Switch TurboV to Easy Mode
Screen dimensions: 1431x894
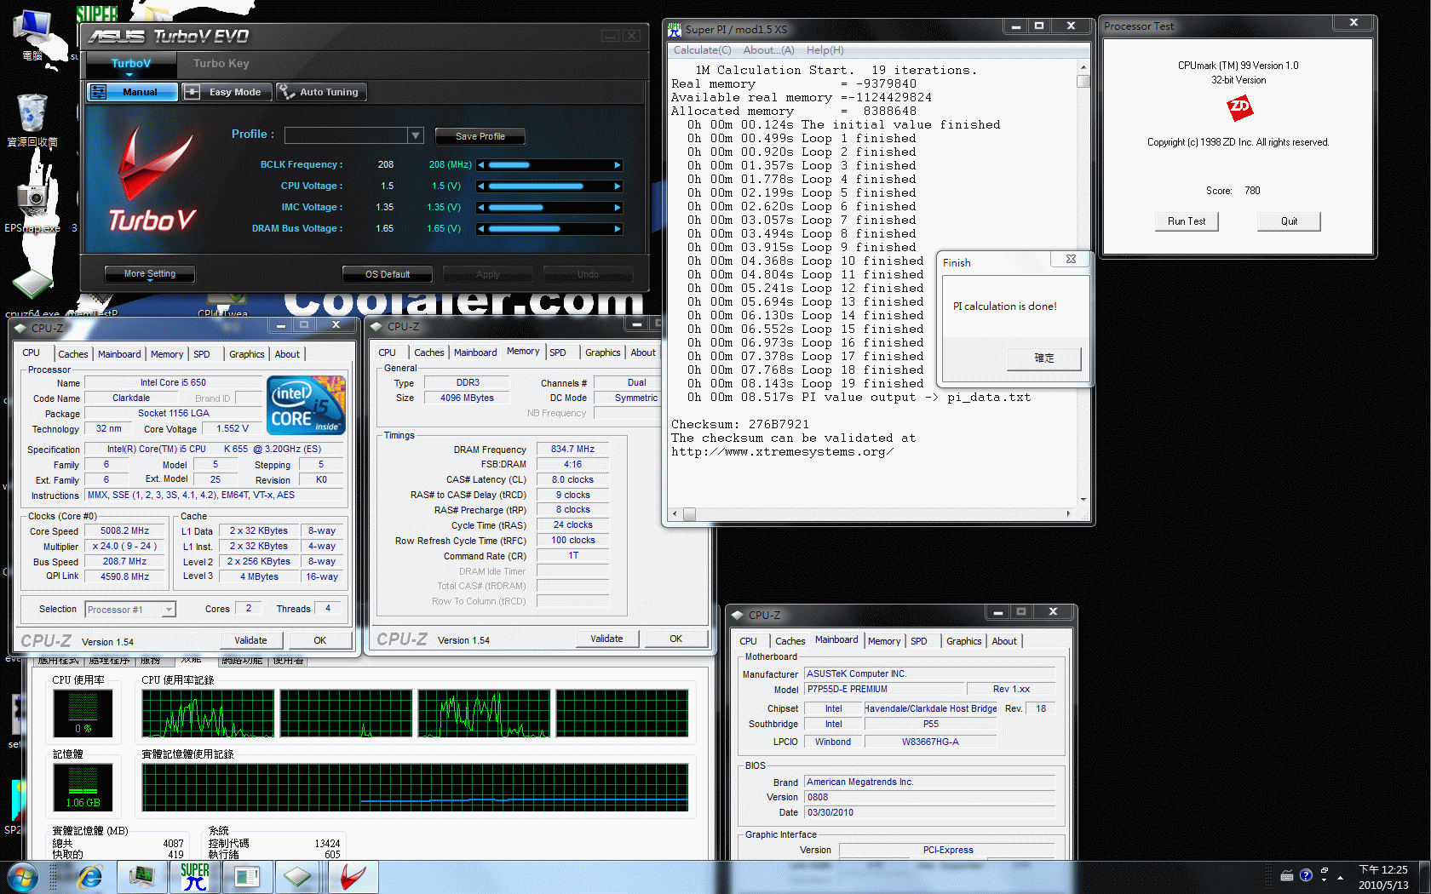[227, 92]
